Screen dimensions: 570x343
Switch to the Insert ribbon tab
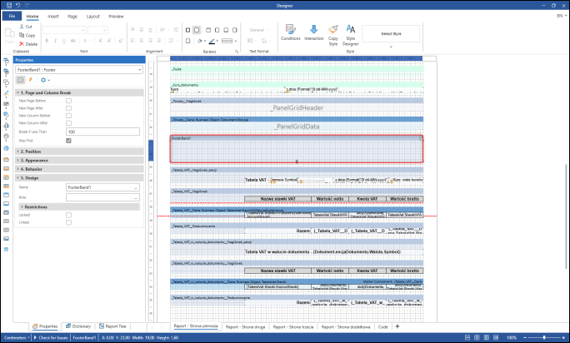(53, 16)
